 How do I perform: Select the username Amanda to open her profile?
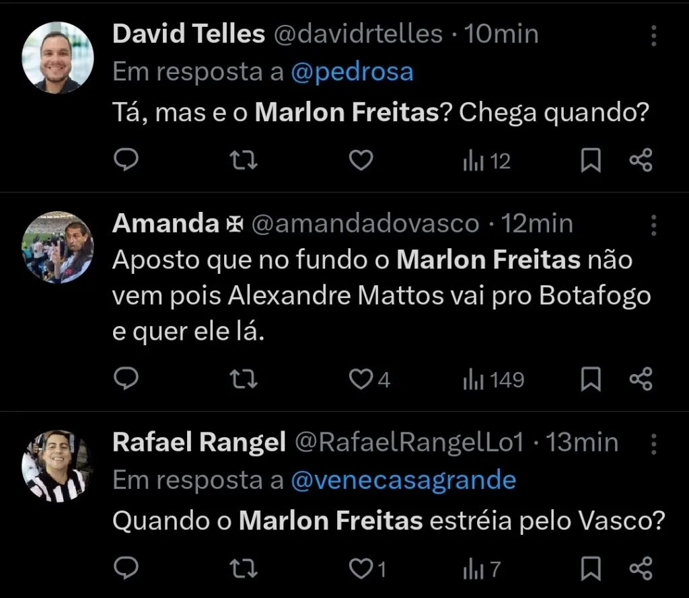164,223
